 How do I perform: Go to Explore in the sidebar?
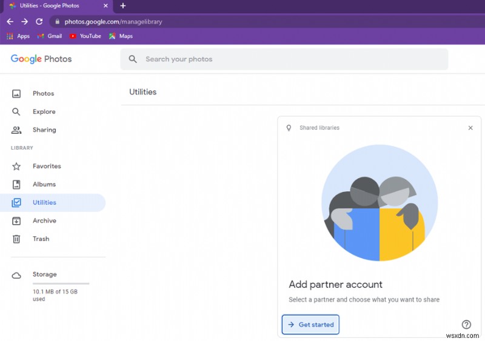(44, 111)
